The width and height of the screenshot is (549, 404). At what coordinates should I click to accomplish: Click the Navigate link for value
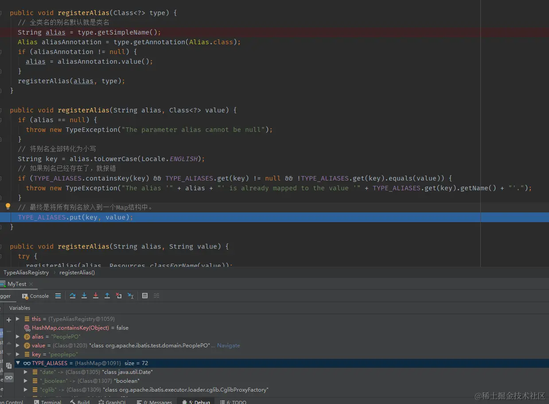[x=228, y=345]
